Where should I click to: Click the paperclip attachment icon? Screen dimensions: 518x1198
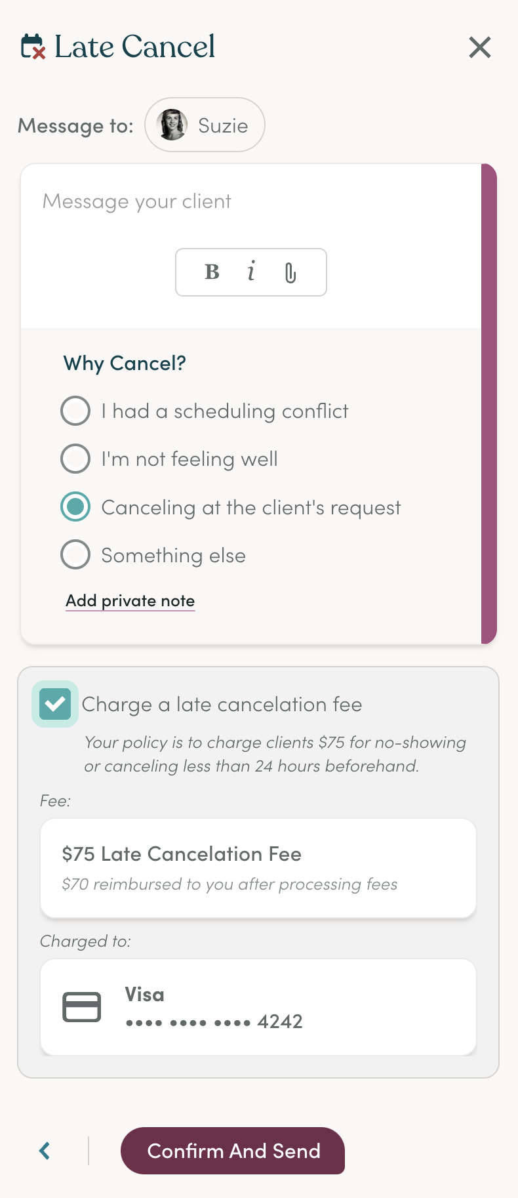[290, 272]
